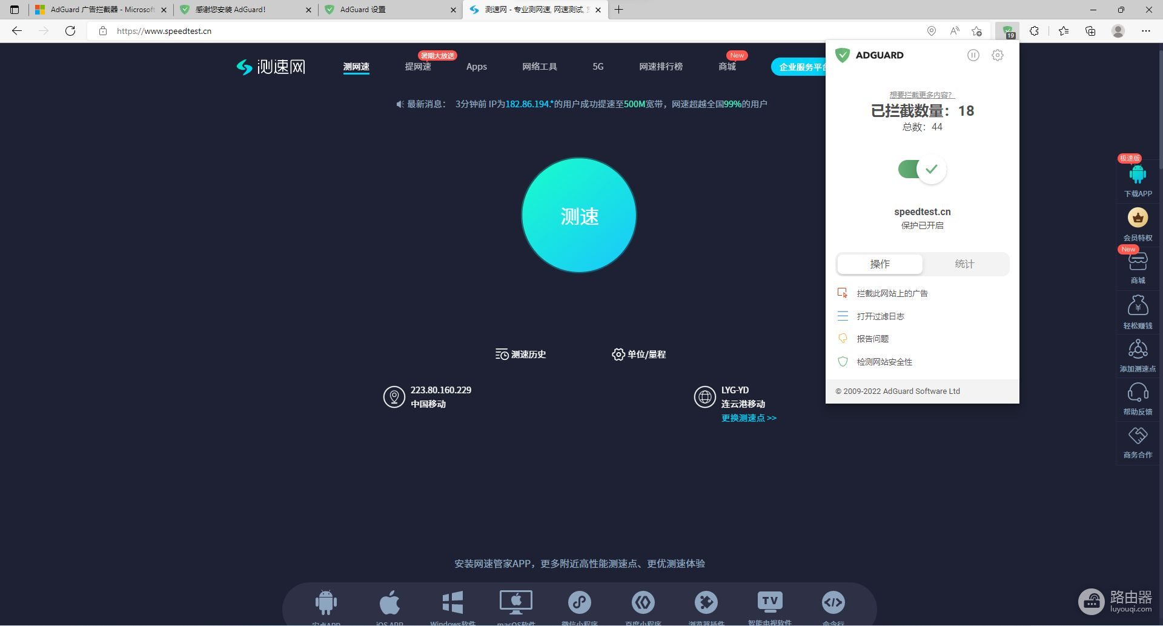Open AdGuard settings gear icon
This screenshot has height=626, width=1163.
pos(998,55)
